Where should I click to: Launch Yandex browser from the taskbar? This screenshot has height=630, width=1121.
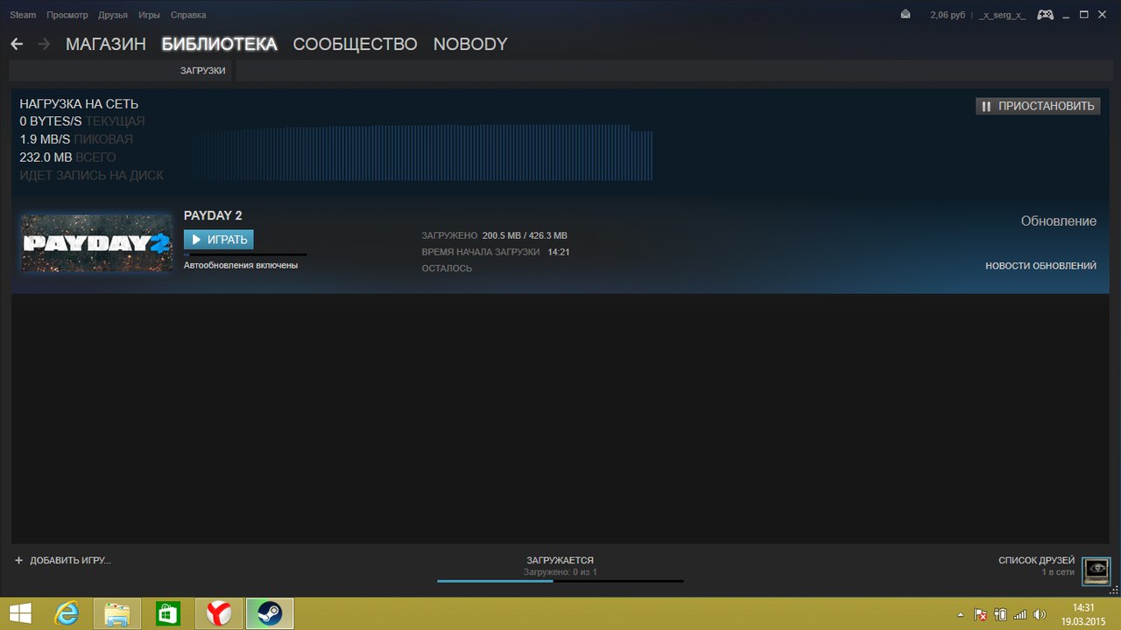pos(218,614)
